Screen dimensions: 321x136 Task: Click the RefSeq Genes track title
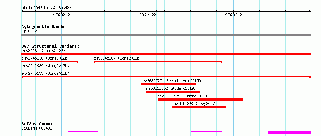(37, 124)
